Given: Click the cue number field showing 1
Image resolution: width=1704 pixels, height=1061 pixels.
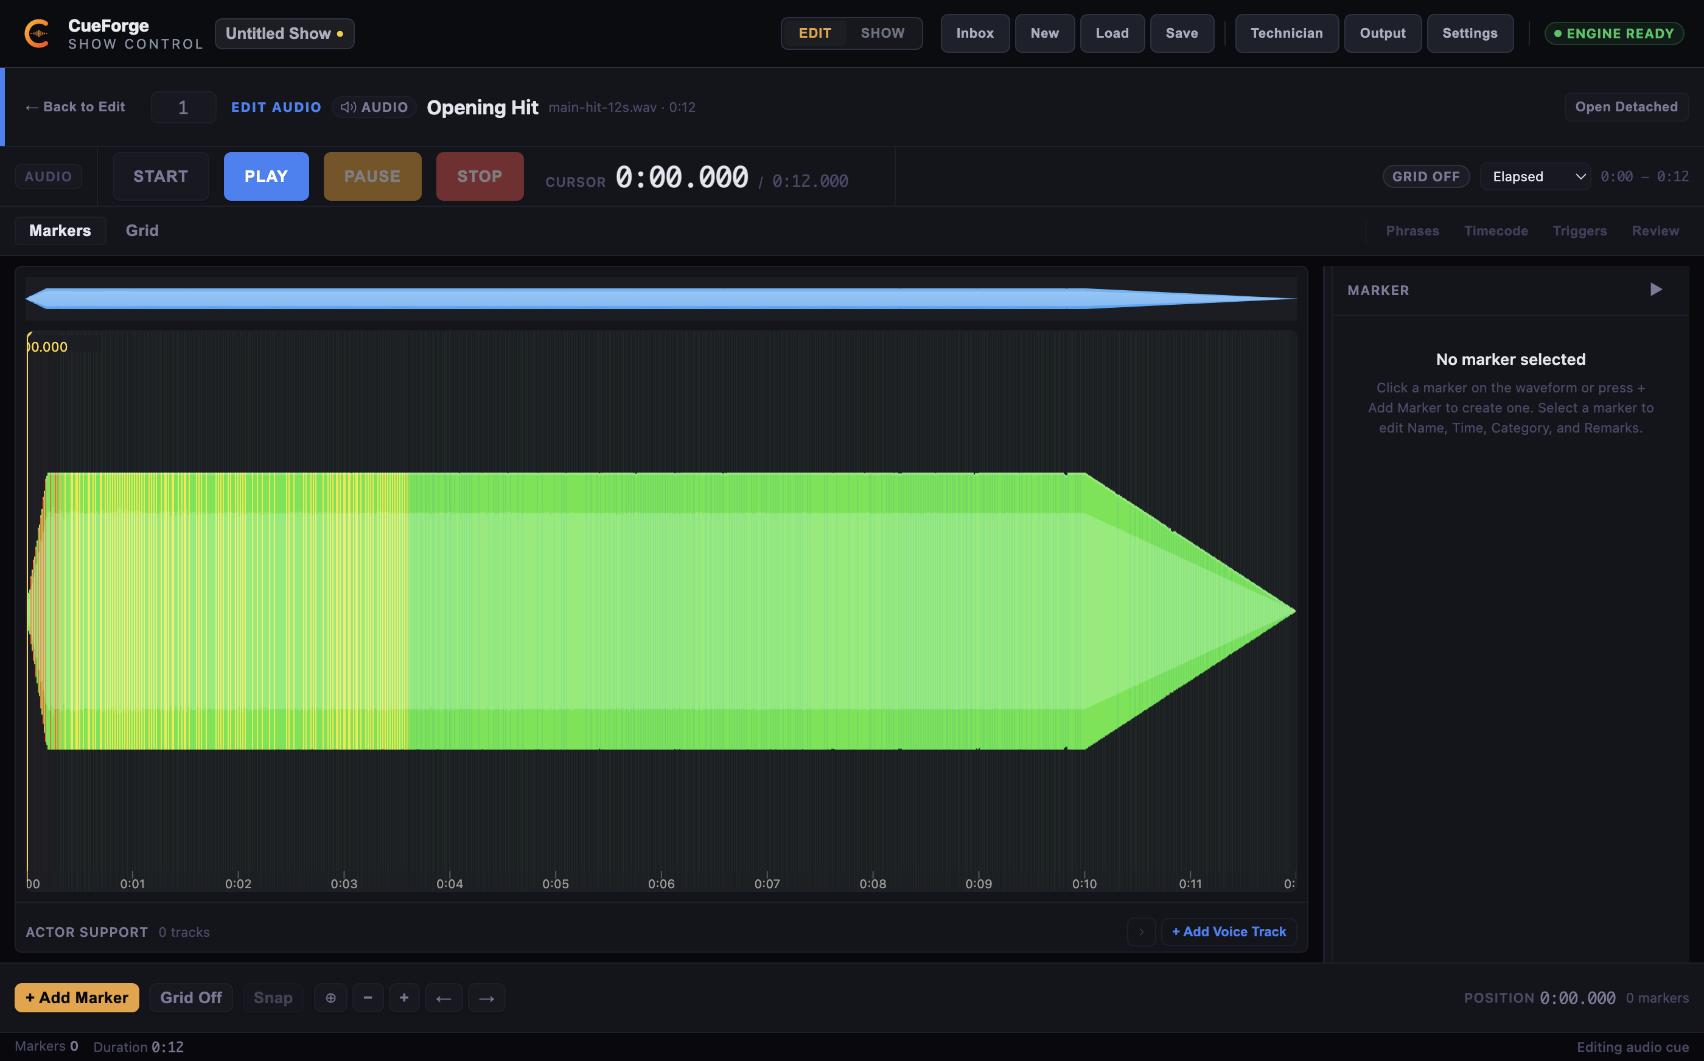Looking at the screenshot, I should click(183, 107).
